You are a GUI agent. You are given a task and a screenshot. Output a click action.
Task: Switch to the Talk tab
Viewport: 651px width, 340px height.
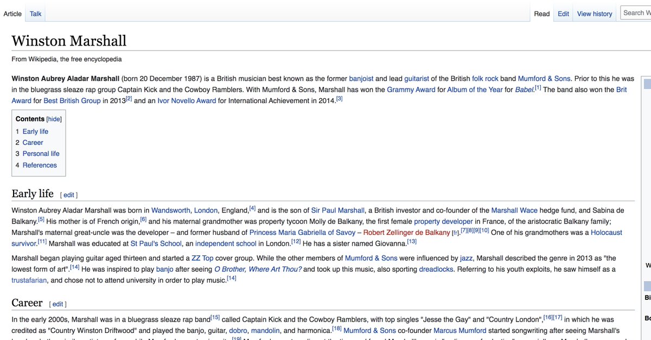click(x=36, y=14)
